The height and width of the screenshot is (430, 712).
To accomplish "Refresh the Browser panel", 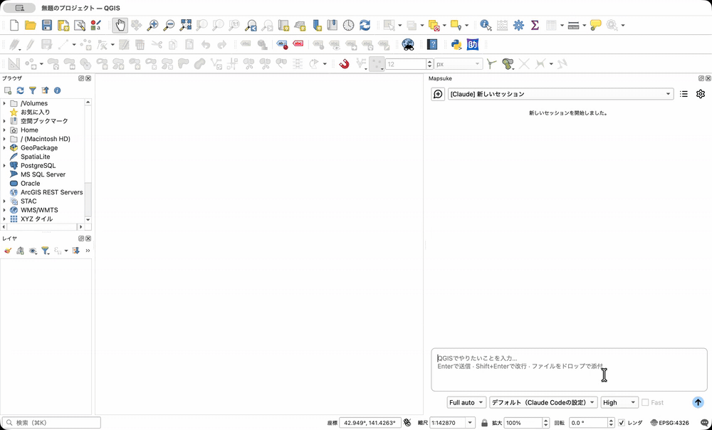I will (x=20, y=90).
